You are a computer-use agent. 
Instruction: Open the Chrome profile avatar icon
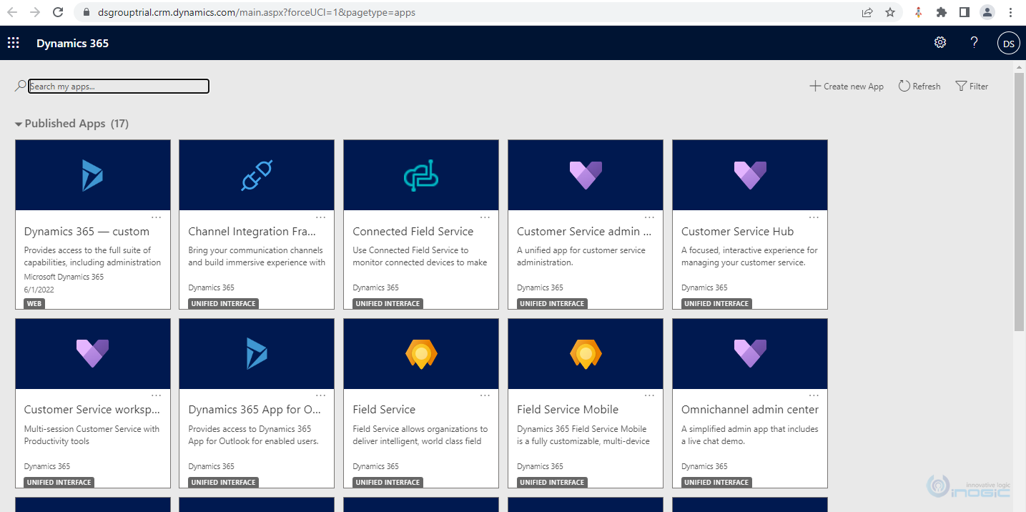tap(987, 12)
